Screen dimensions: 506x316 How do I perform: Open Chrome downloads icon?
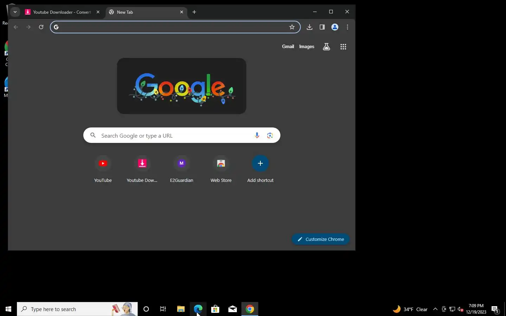coord(310,27)
